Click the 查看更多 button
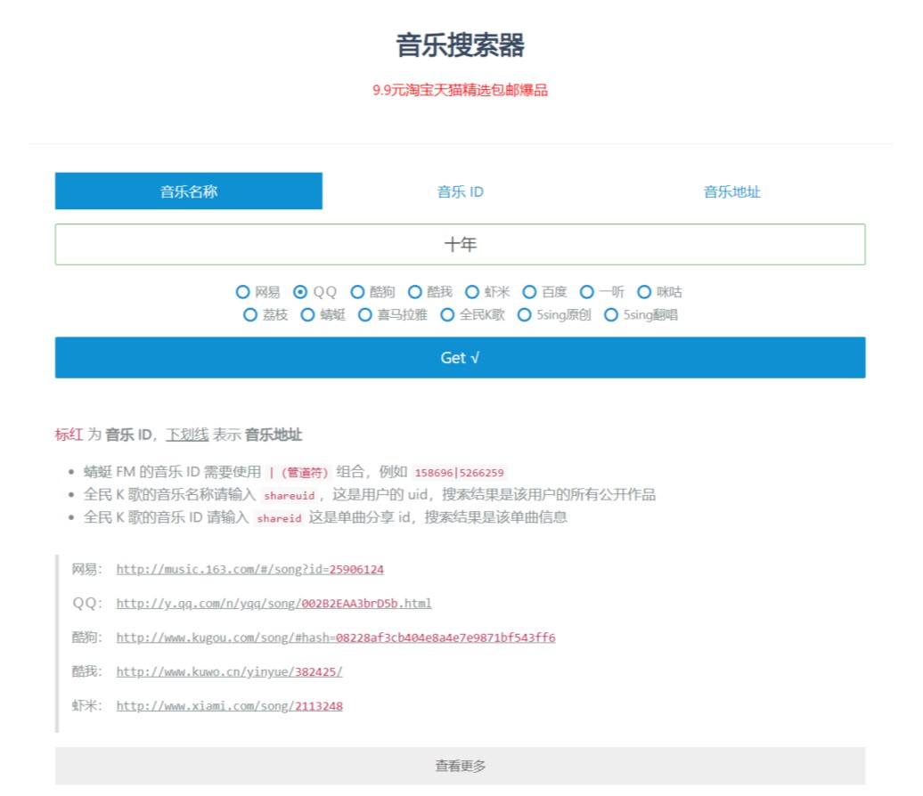The image size is (923, 796). click(460, 766)
